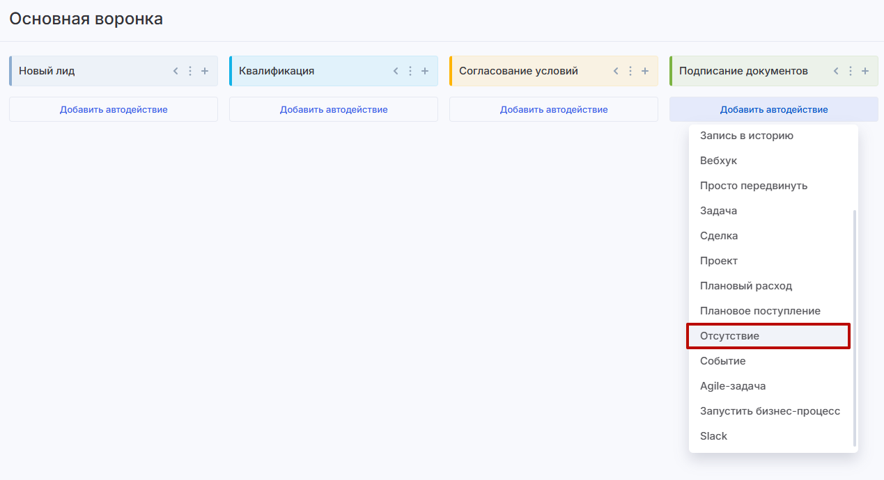
Task: Open Добавить автодействие under Согласование условий
Action: 554,109
